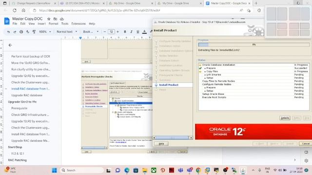Screen dimensions: 312x175
Task: Select 'Install Product' step in installer sidebar
Action: coord(169,85)
